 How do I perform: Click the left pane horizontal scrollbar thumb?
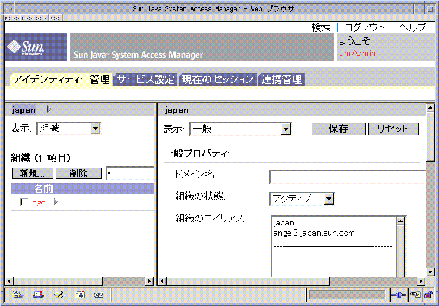58,281
